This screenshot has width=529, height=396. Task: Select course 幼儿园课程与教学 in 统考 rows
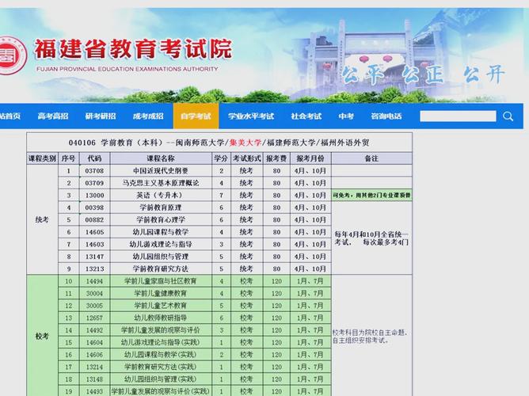tap(161, 232)
